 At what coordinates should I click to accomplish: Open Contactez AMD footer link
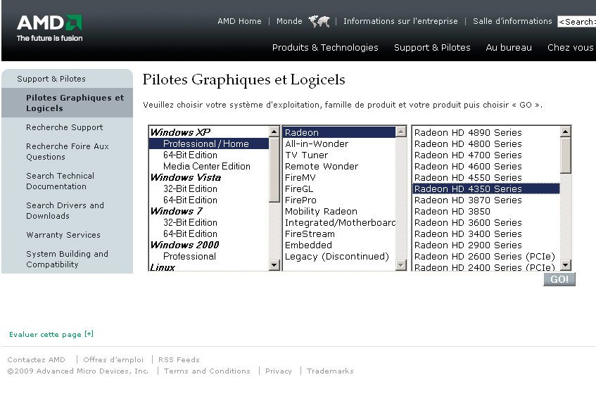[36, 359]
